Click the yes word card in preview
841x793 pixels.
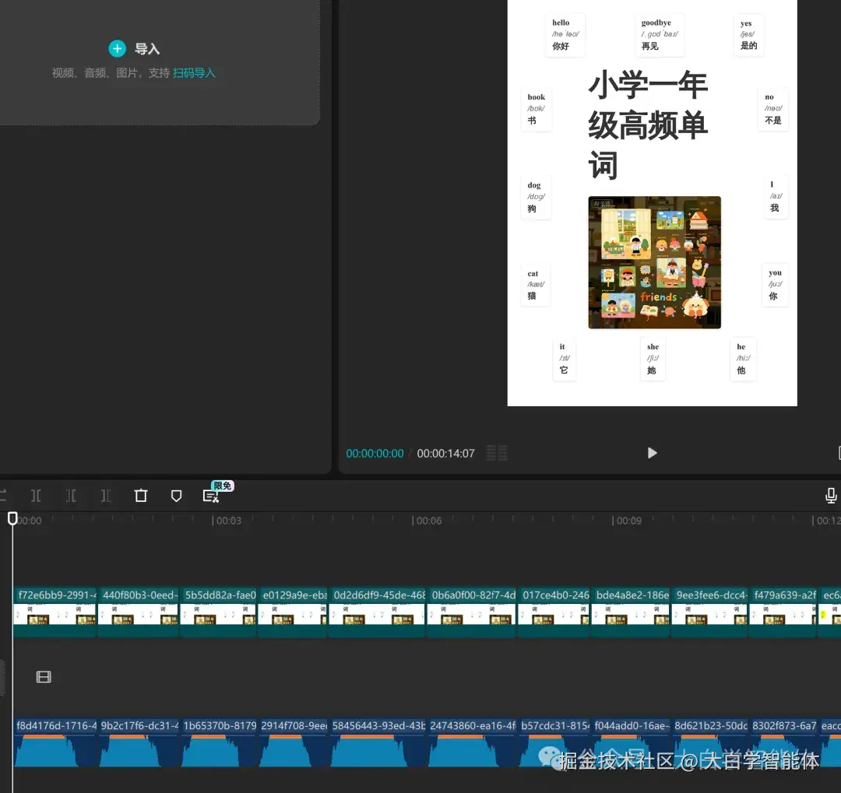tap(748, 34)
